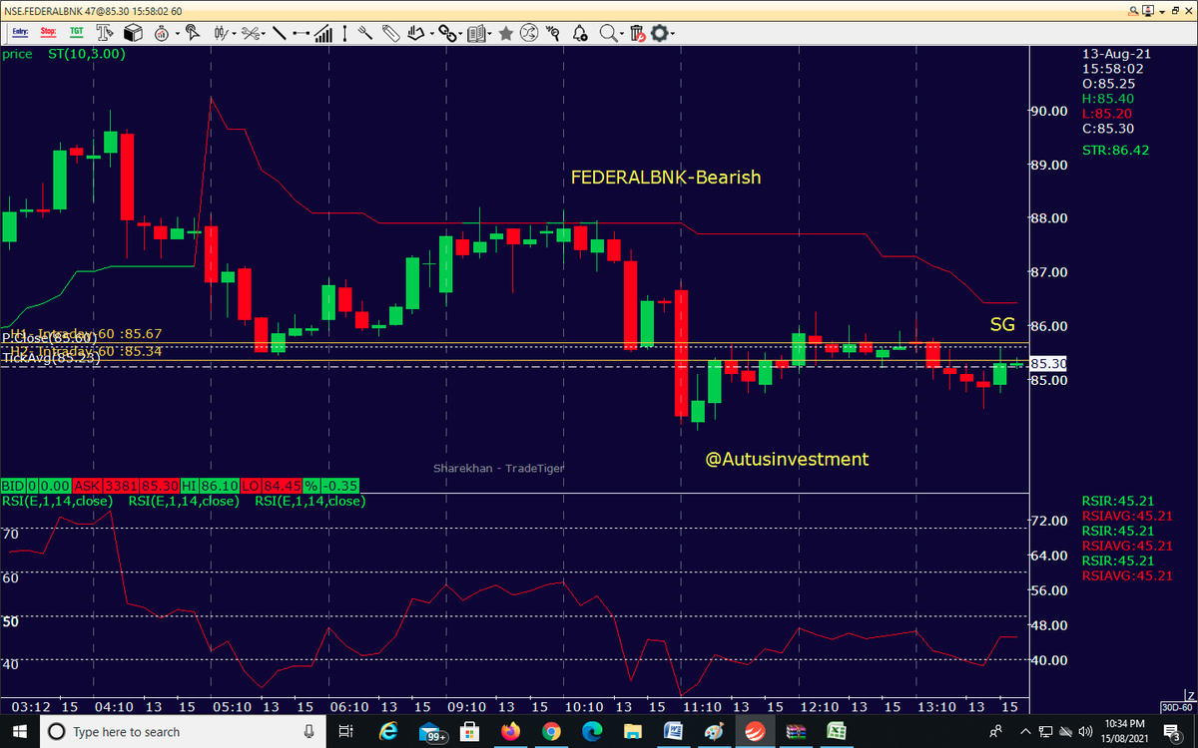Click the open book icon
The width and height of the screenshot is (1198, 748).
click(476, 33)
